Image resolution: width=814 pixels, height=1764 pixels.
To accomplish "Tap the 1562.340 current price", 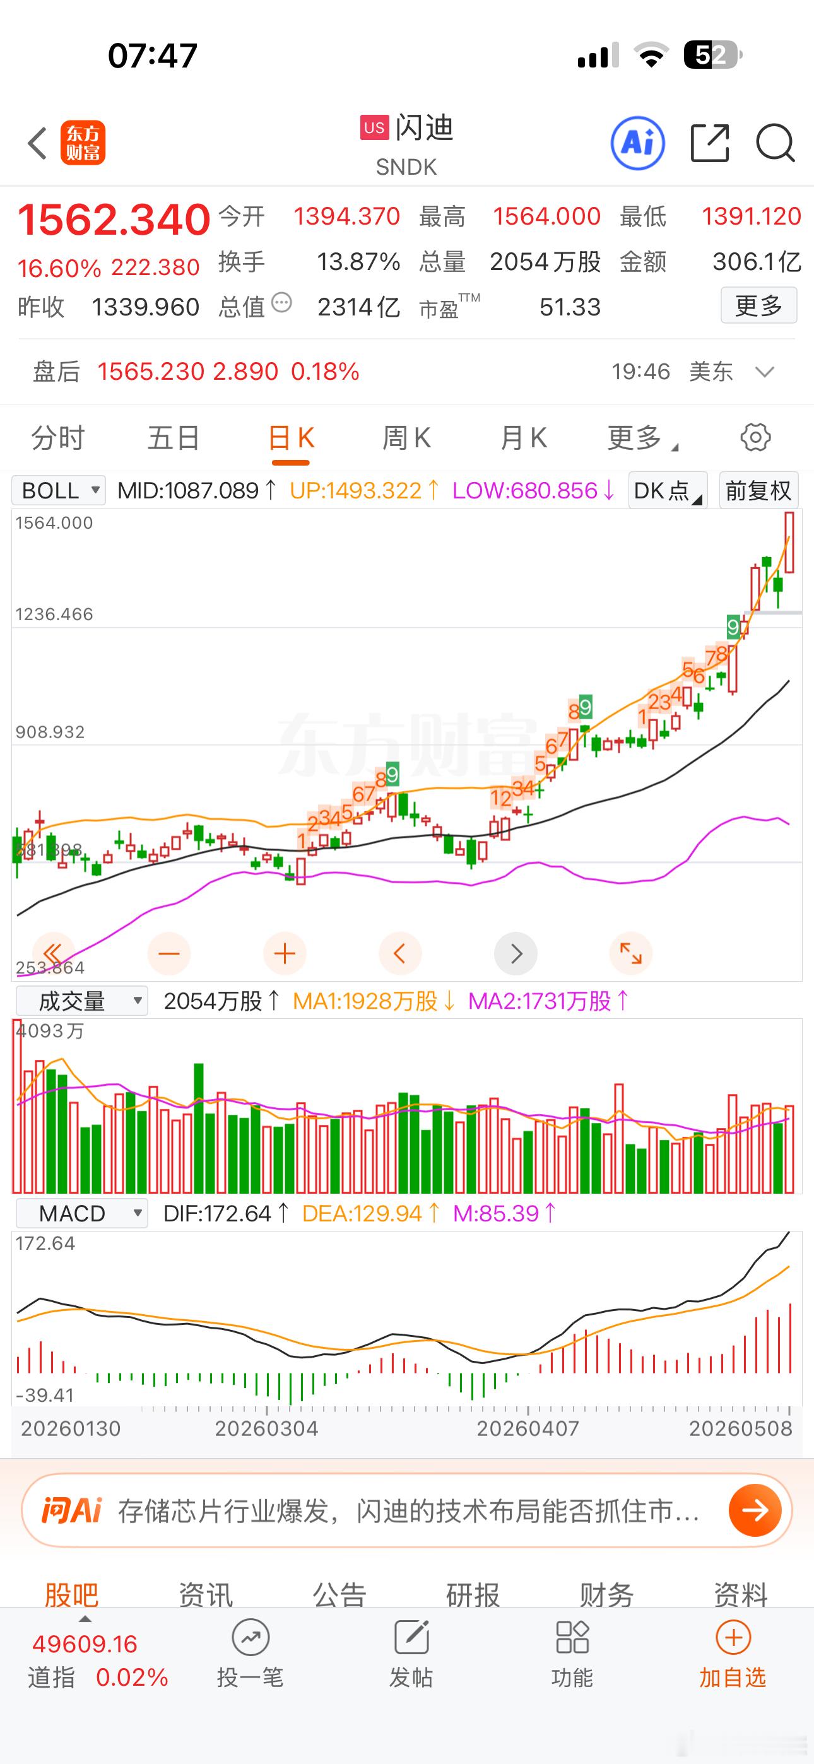I will (x=114, y=220).
